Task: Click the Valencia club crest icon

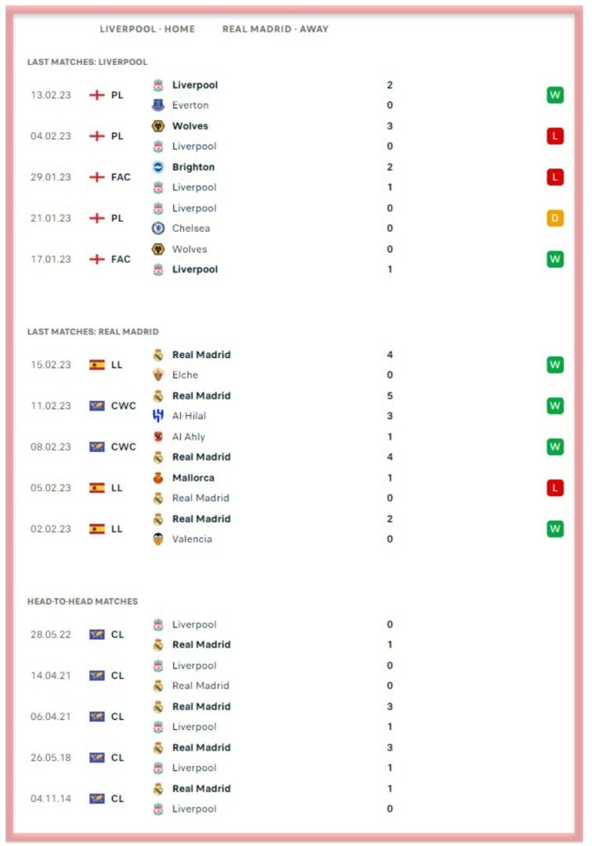Action: pyautogui.click(x=158, y=539)
